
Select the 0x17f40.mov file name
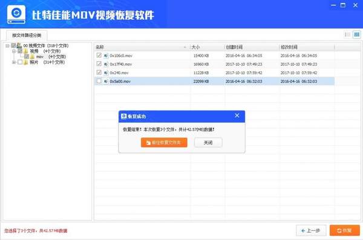coord(121,64)
